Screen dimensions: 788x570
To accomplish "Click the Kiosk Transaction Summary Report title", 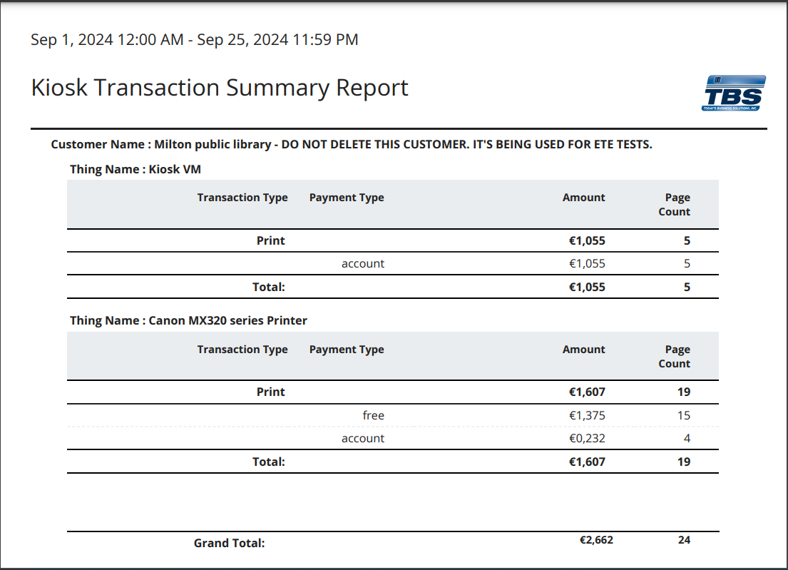I will (x=220, y=88).
